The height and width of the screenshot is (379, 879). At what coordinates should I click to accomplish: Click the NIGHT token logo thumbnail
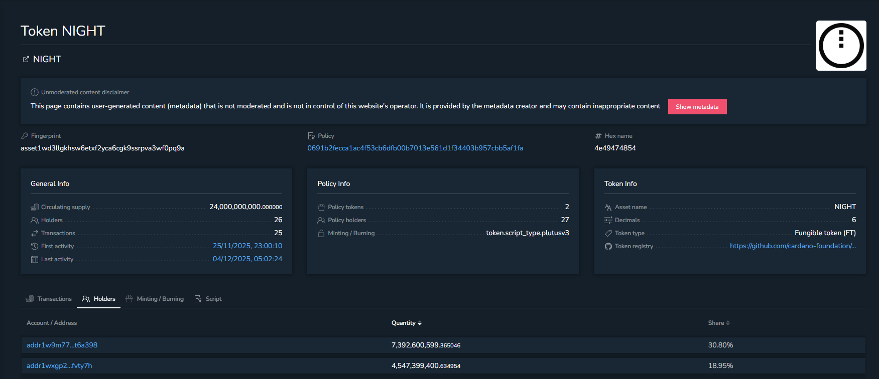[841, 46]
